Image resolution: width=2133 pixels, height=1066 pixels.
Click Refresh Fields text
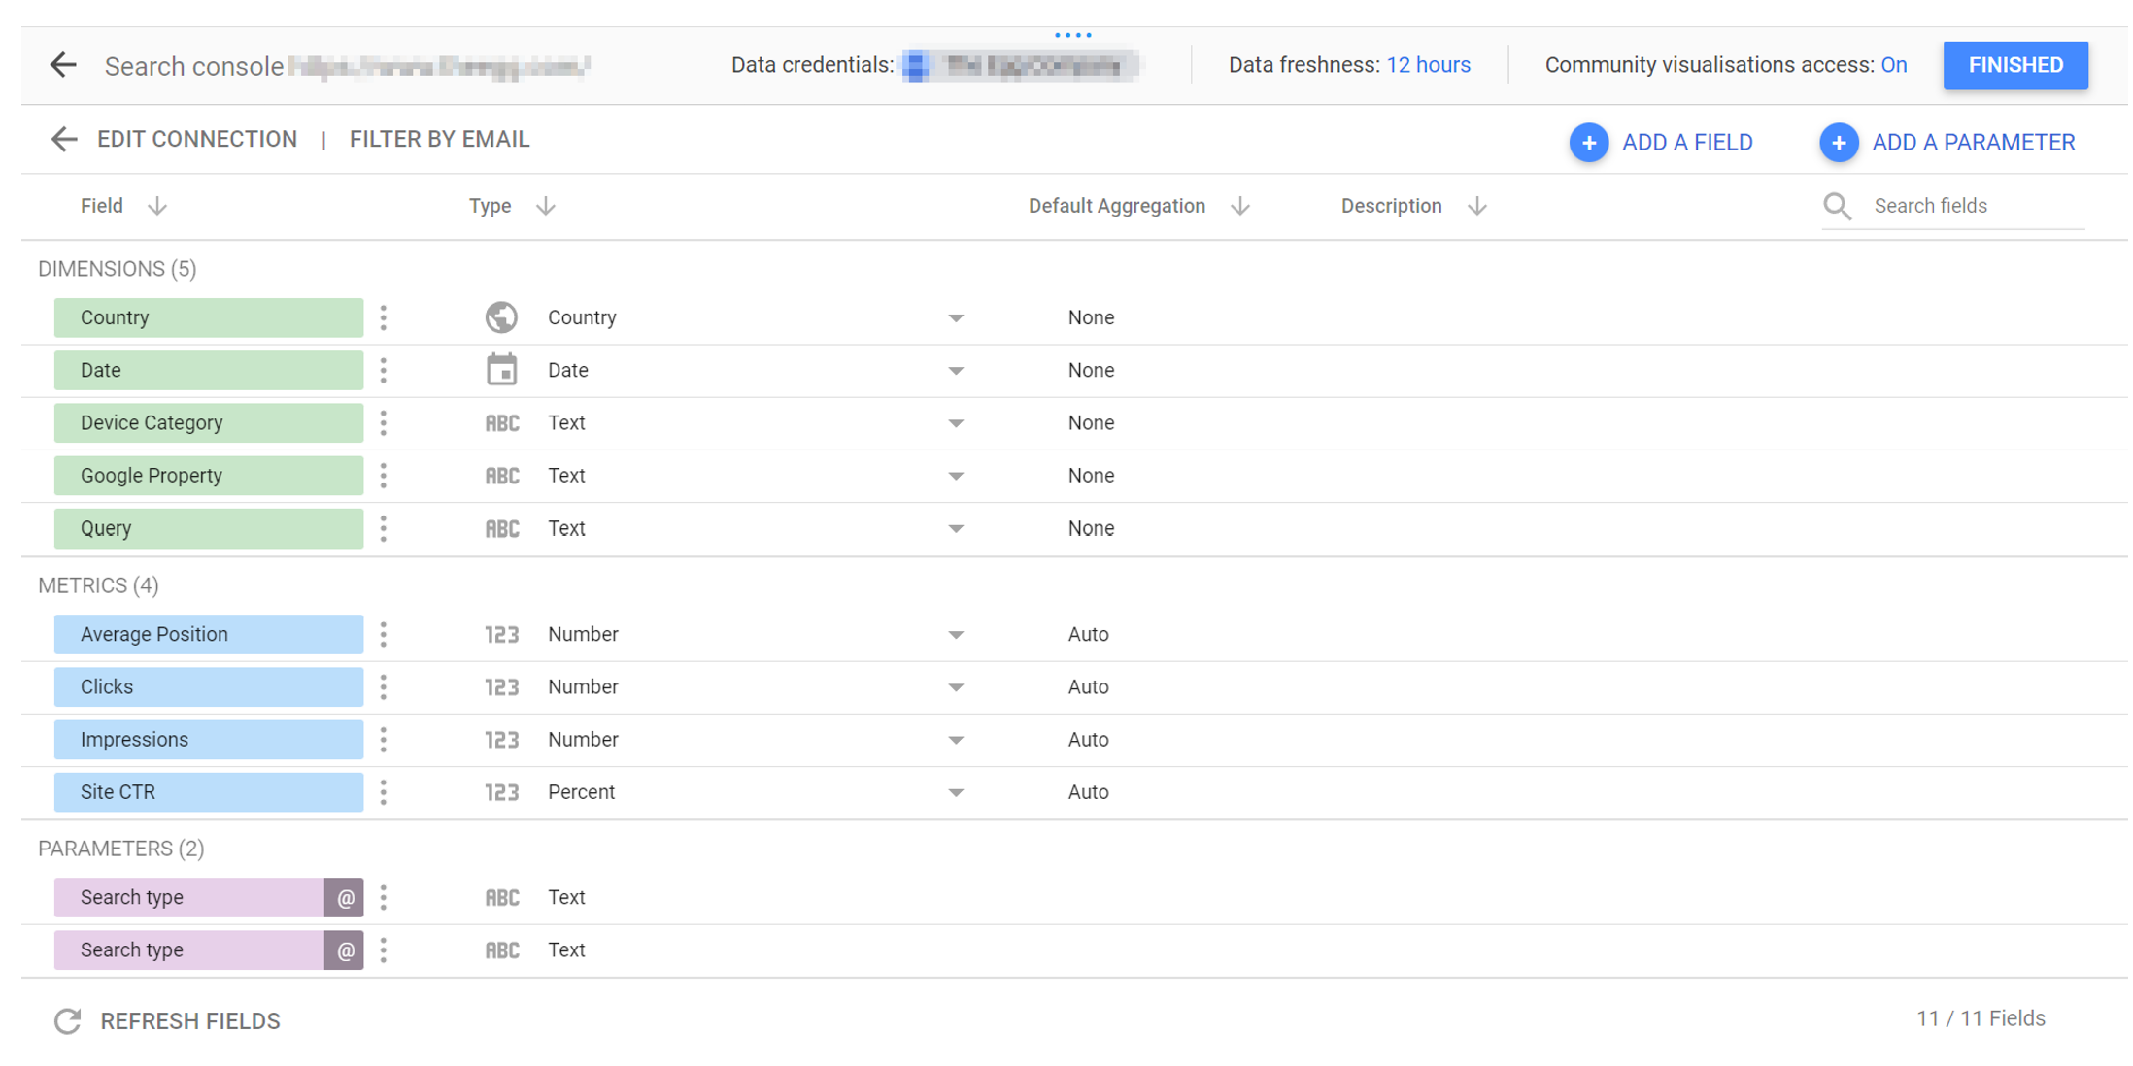pos(190,1020)
